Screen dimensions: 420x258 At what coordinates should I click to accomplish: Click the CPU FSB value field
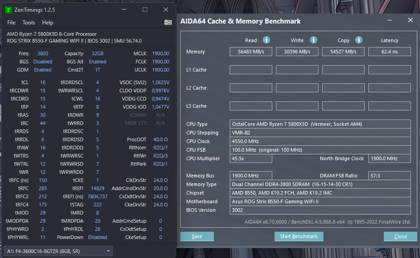(320, 150)
